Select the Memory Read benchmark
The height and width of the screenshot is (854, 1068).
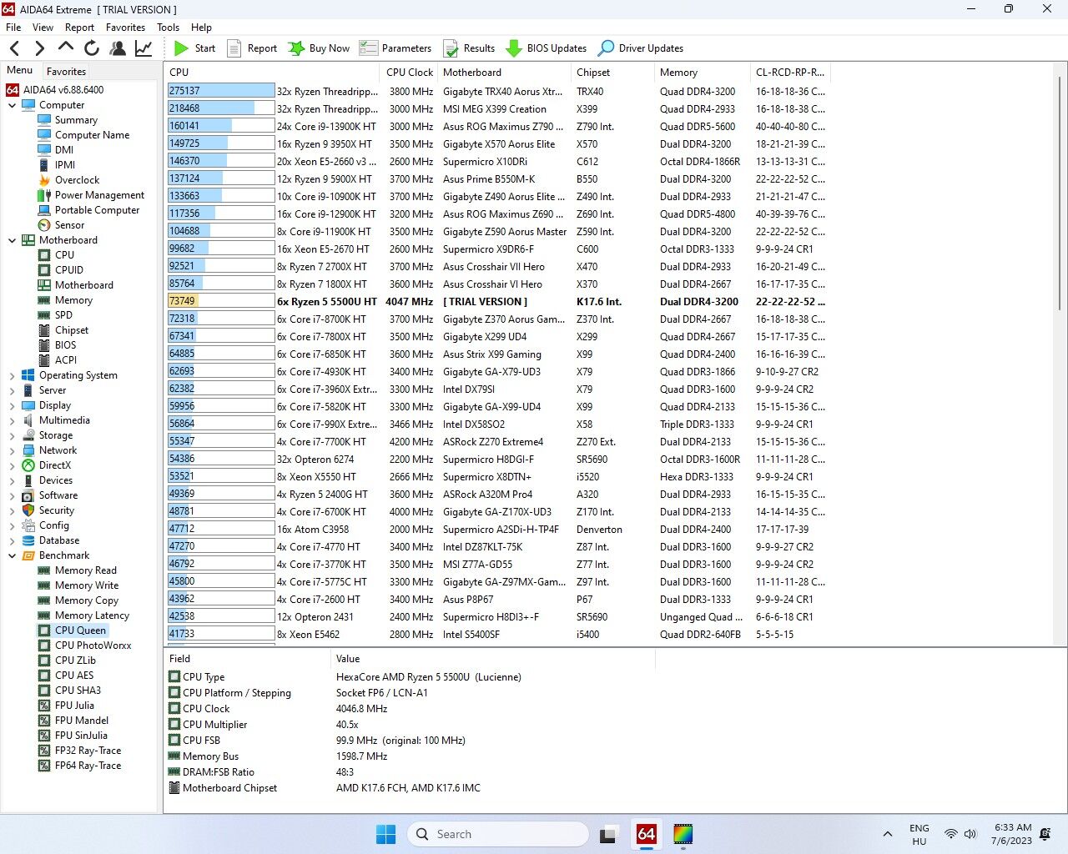click(85, 570)
